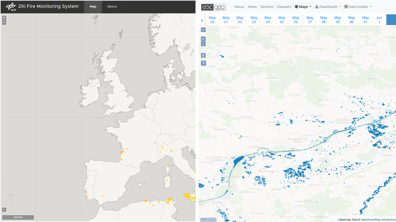Zoom in on the EOC flood map
The image size is (396, 222).
pyautogui.click(x=203, y=39)
